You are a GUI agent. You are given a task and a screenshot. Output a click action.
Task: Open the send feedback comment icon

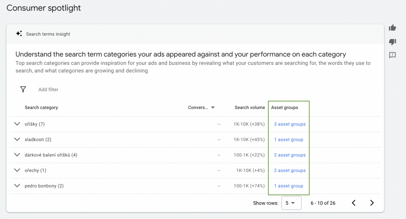pyautogui.click(x=392, y=55)
